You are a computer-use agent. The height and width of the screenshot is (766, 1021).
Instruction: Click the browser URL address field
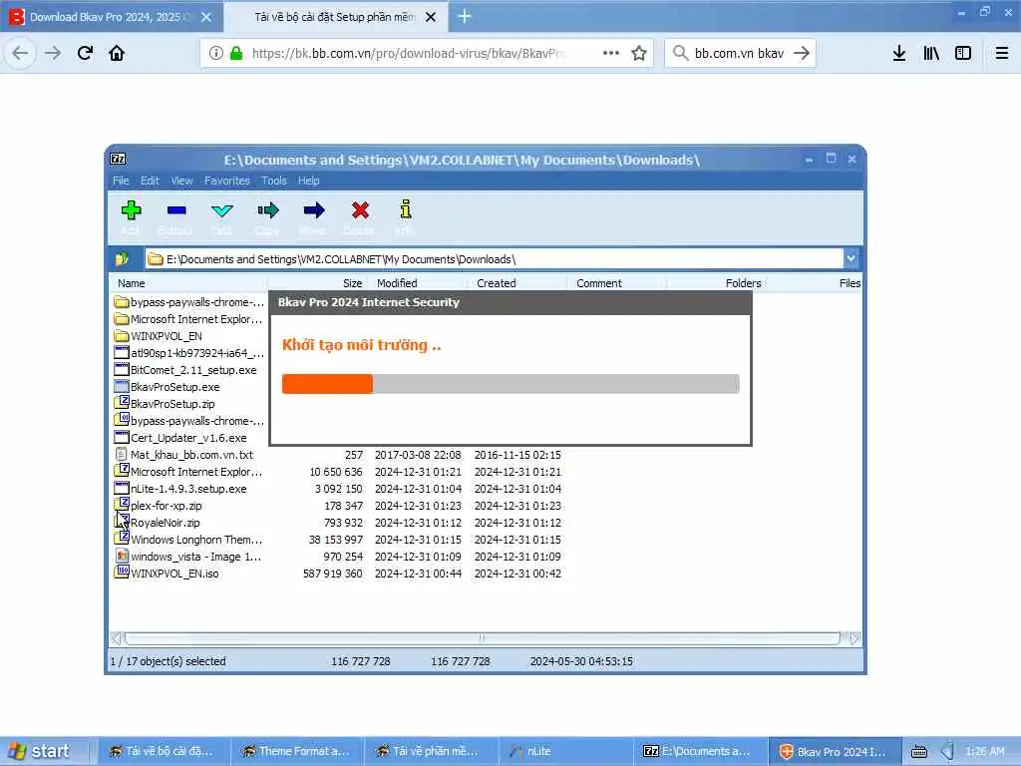[x=410, y=54]
